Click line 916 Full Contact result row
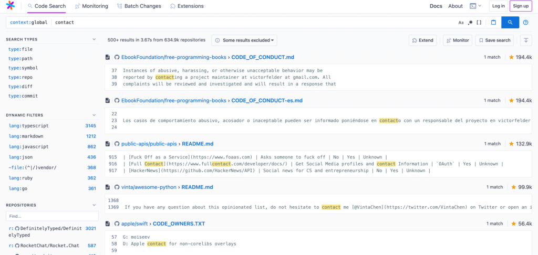 point(318,164)
